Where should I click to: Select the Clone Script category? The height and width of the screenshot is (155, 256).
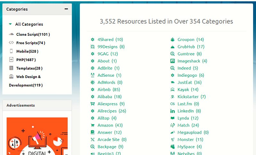[33, 34]
